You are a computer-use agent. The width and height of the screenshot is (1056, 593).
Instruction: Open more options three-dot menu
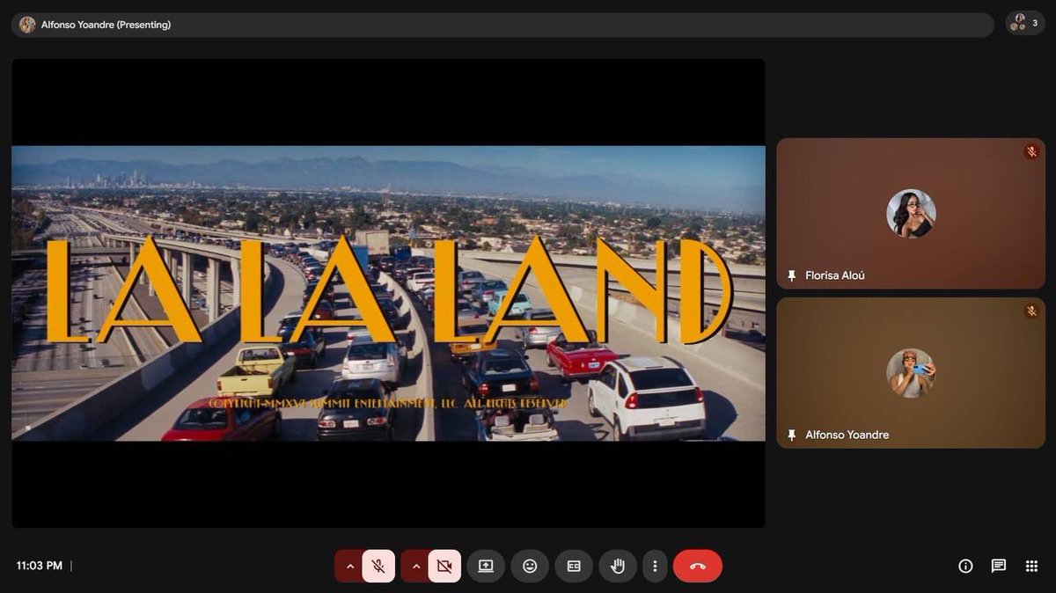click(655, 566)
